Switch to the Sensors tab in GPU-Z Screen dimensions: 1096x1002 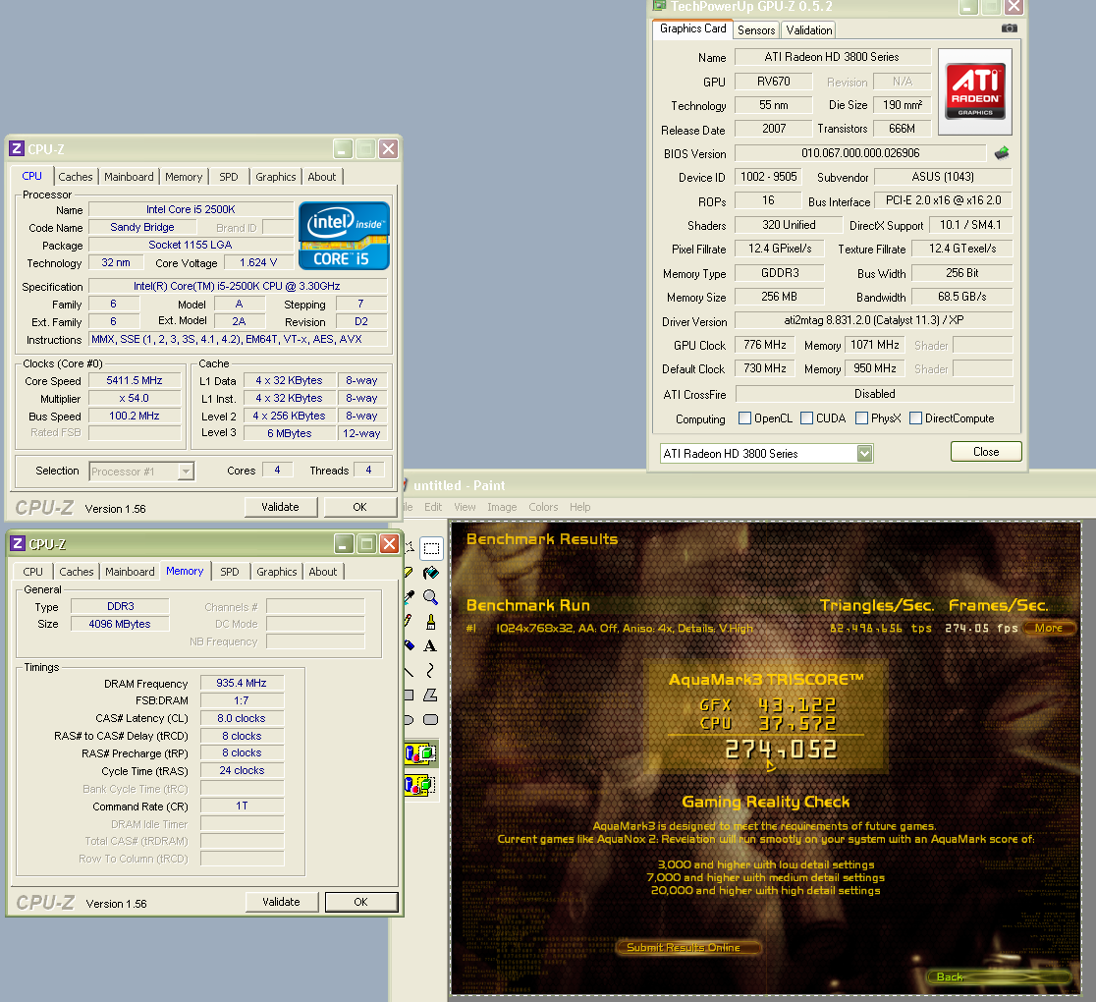(756, 30)
